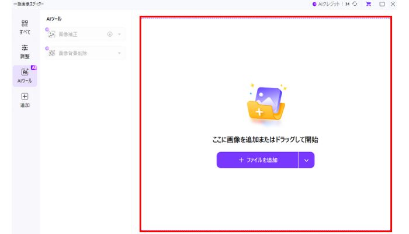This screenshot has height=234, width=409.
Task: Open the 追加 (Add) tab
Action: tap(25, 100)
